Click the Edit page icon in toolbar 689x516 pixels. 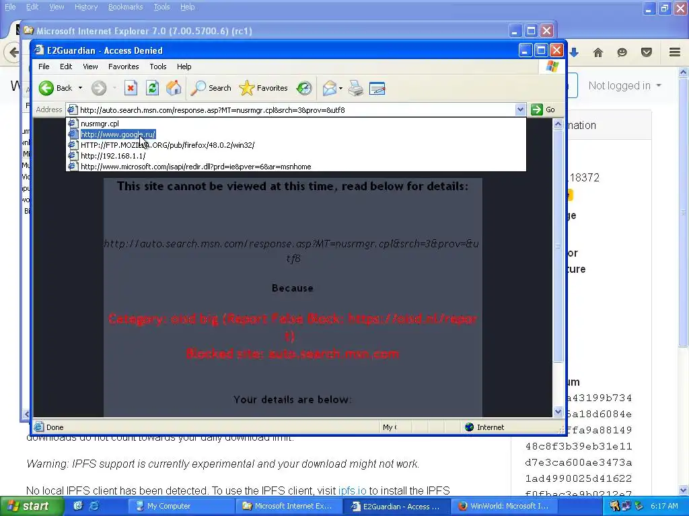tap(377, 88)
